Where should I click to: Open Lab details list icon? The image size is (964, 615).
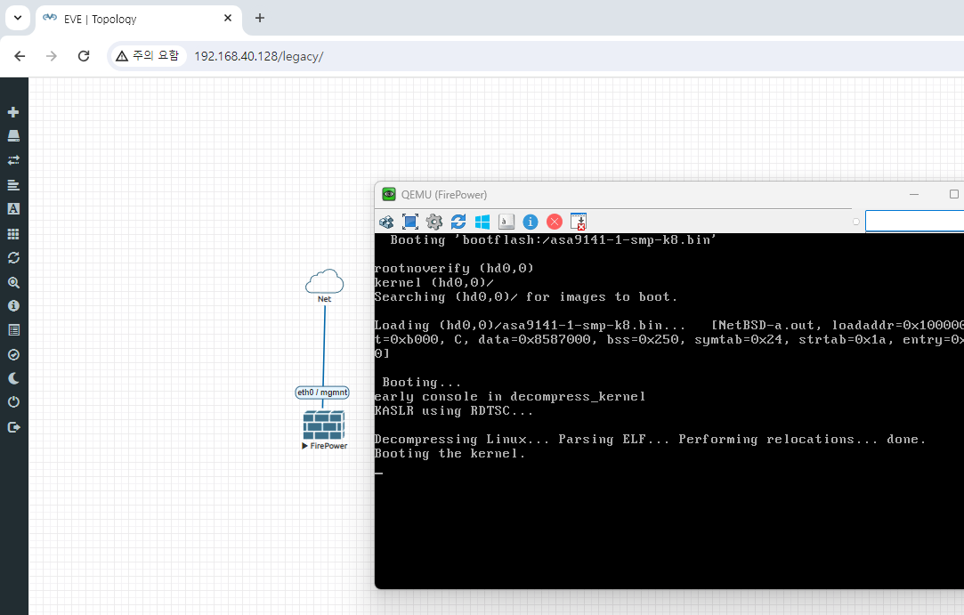tap(13, 330)
